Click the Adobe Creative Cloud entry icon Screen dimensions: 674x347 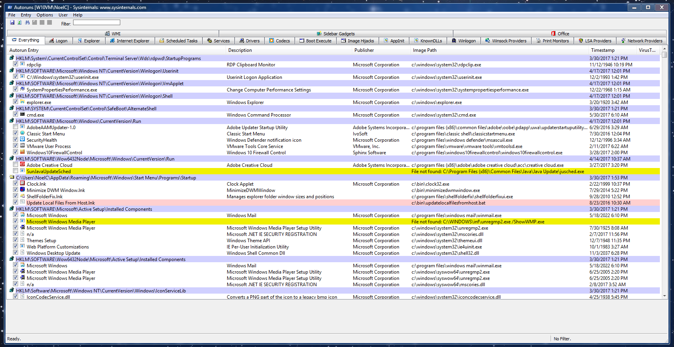point(22,165)
